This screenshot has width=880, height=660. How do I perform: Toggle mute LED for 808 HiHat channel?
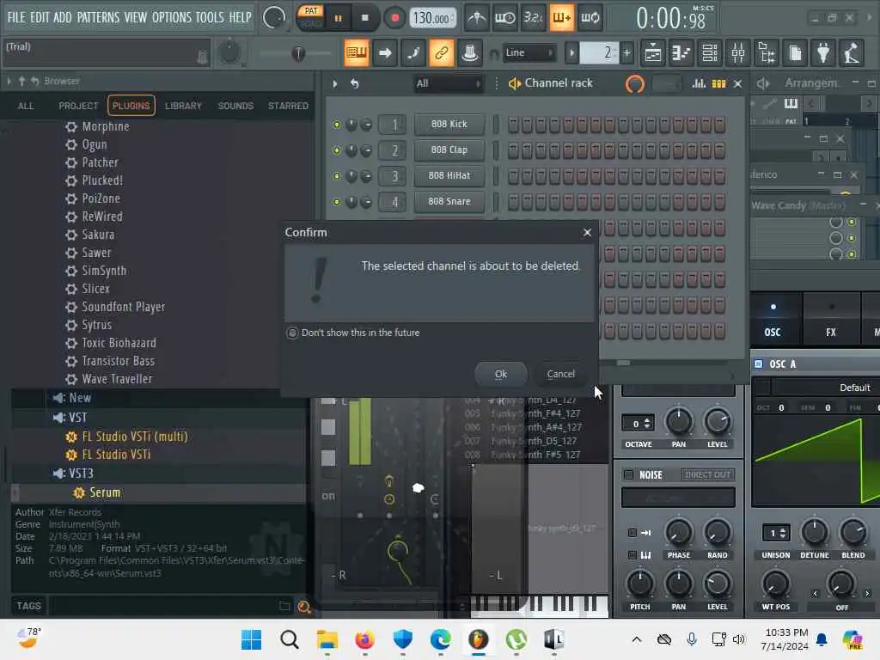point(337,176)
